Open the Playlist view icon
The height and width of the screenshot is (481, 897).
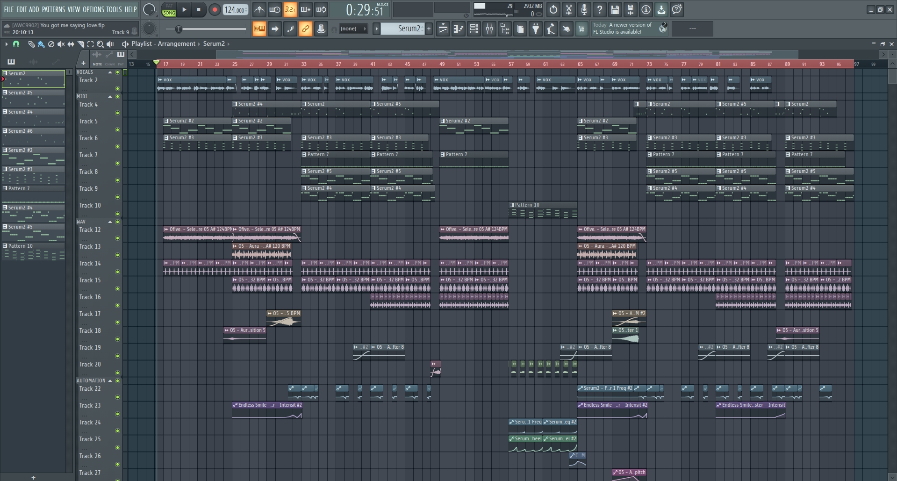click(x=443, y=29)
